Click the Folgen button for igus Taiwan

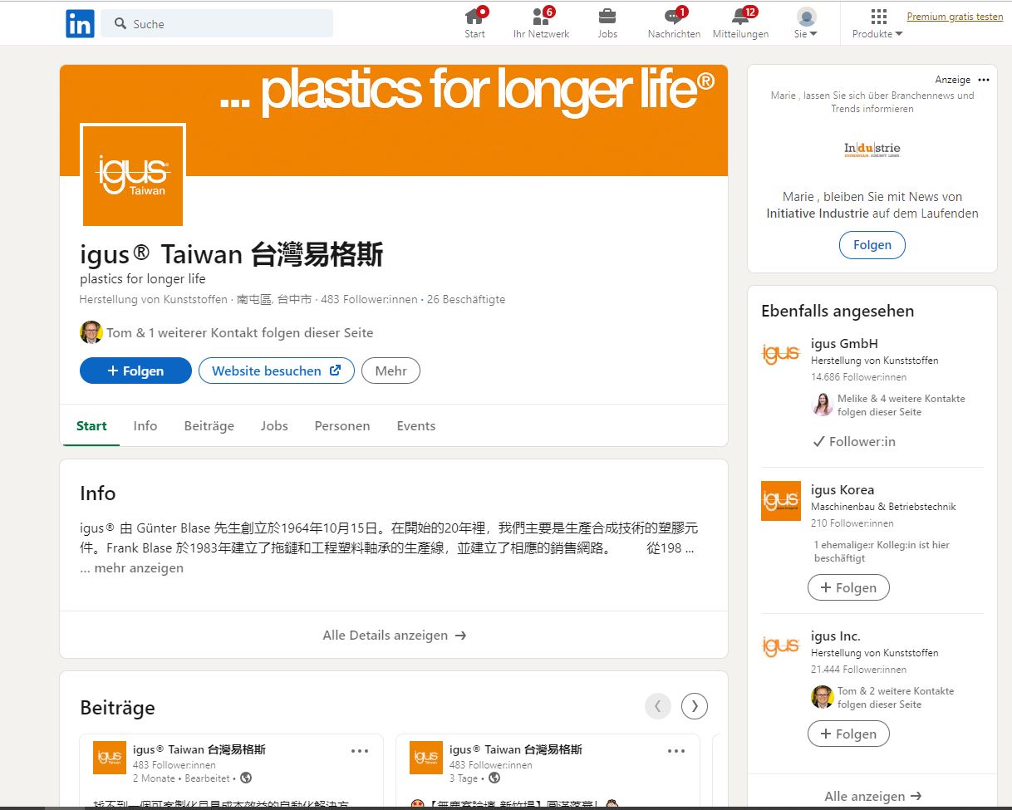(x=135, y=371)
